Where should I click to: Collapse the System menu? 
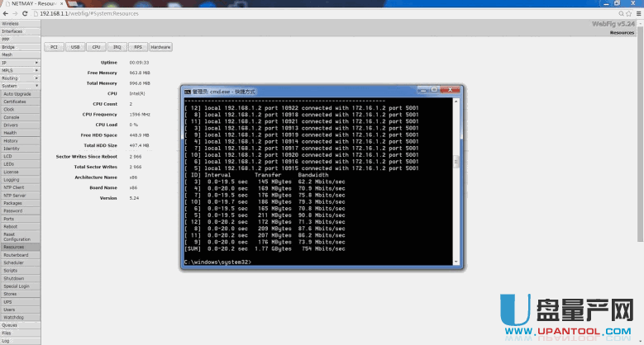pyautogui.click(x=36, y=86)
